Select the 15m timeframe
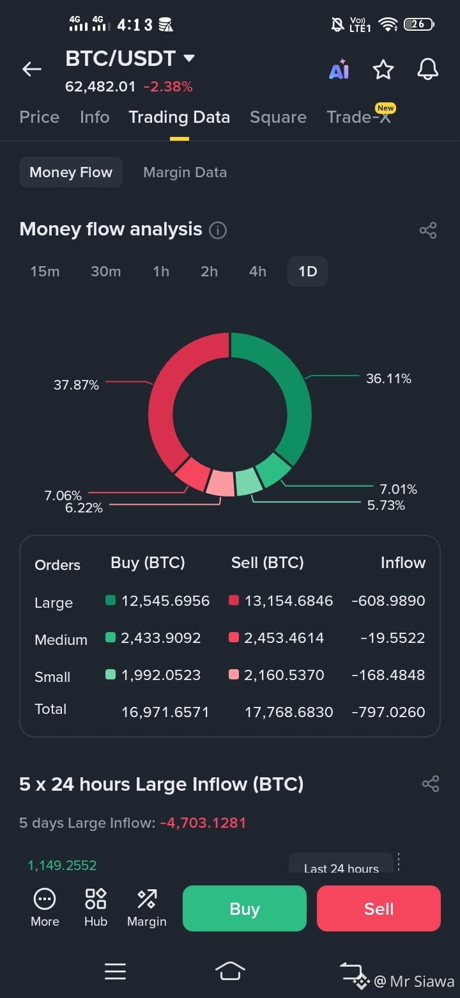The width and height of the screenshot is (460, 998). click(45, 271)
